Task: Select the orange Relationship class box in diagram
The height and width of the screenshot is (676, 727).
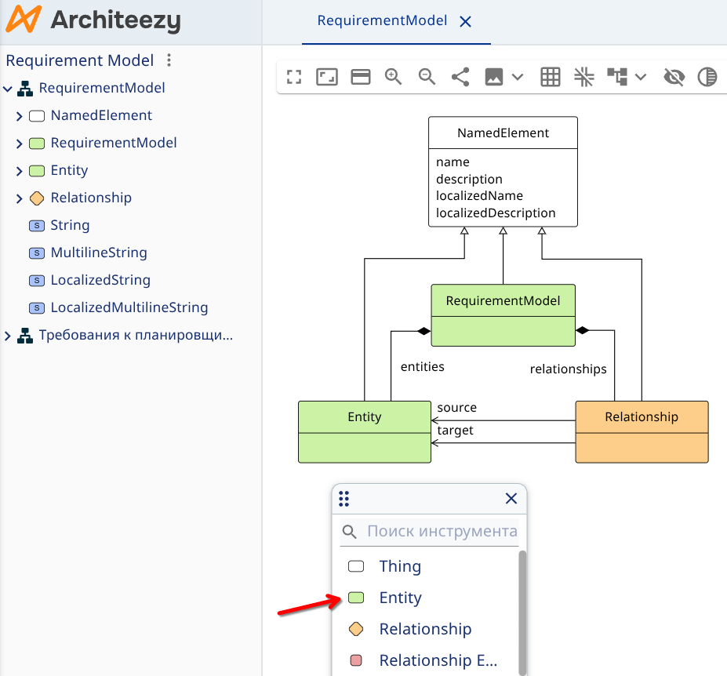Action: click(x=642, y=431)
